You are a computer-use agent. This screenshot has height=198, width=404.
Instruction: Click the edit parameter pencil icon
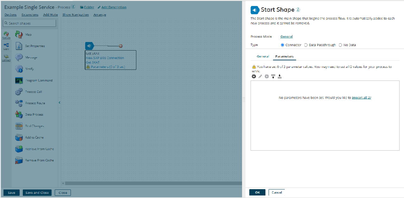pyautogui.click(x=260, y=76)
